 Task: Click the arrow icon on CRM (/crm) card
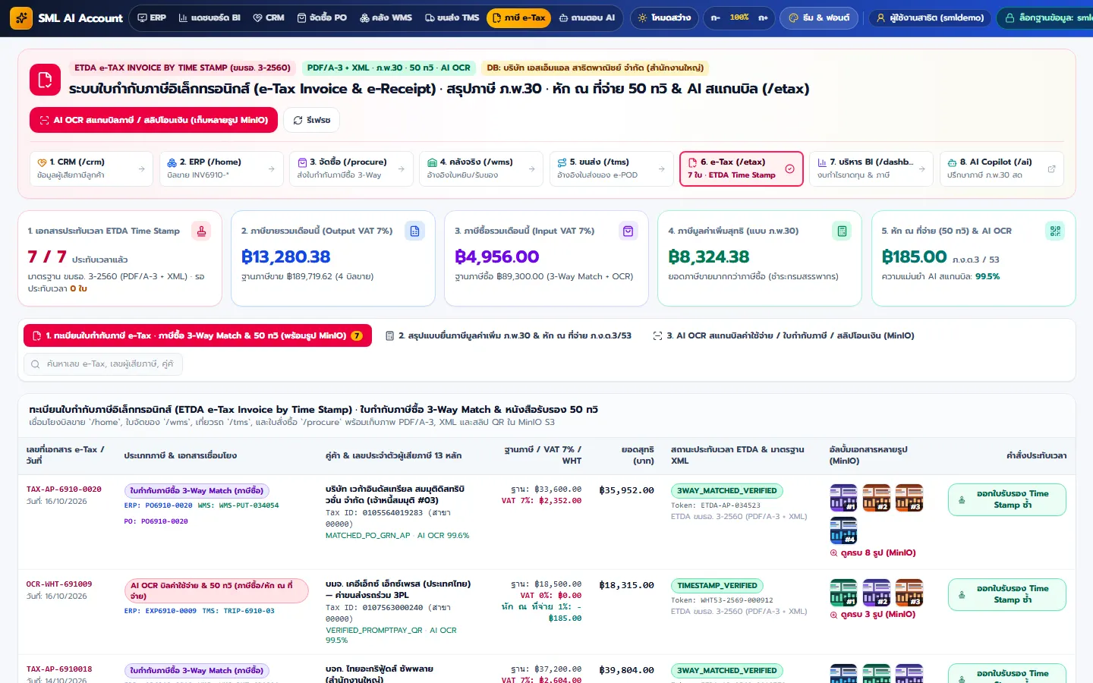click(141, 169)
